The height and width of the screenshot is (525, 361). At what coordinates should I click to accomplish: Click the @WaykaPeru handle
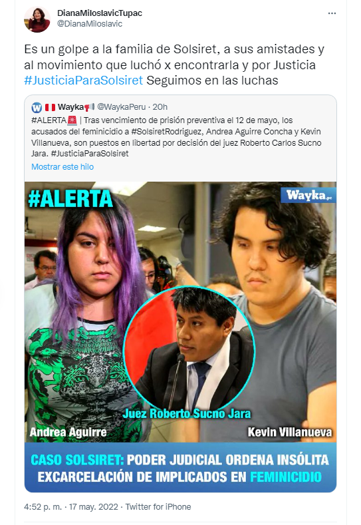click(x=122, y=107)
